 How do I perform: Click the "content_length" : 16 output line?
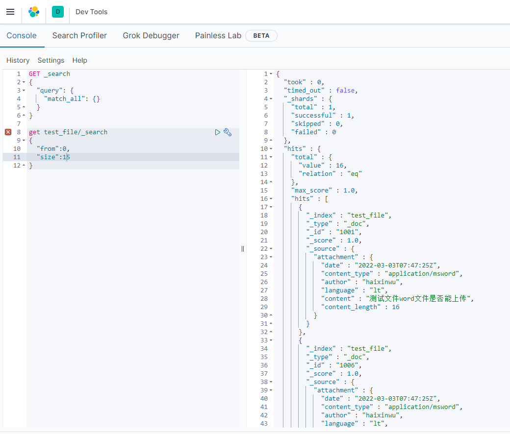pyautogui.click(x=360, y=307)
